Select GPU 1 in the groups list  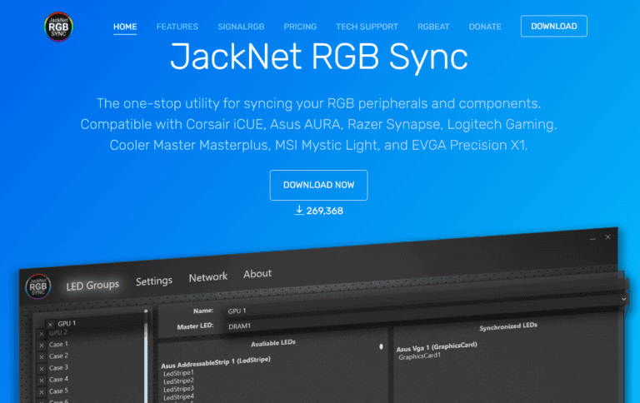coord(67,323)
